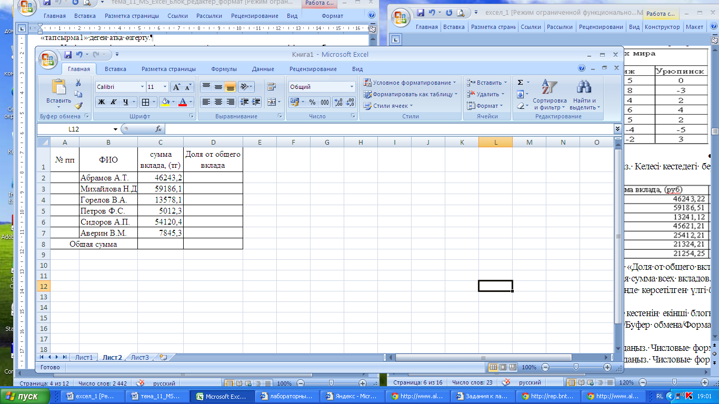Switch to Лист1 sheet tab
Viewport: 719px width, 404px height.
point(84,357)
